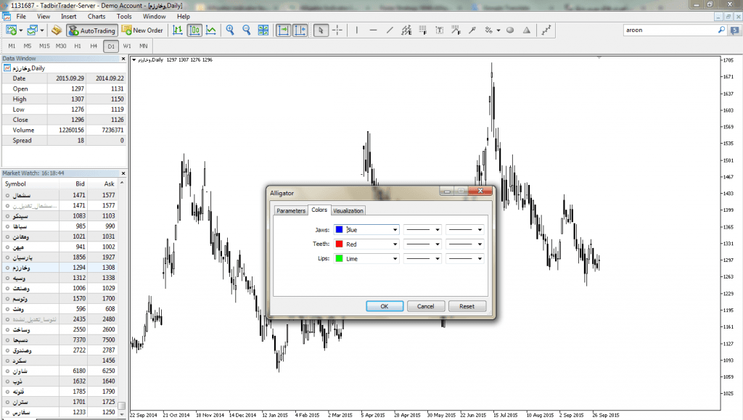Switch chart to Candlesticks mode
Screen dimensions: 743x420
click(194, 30)
